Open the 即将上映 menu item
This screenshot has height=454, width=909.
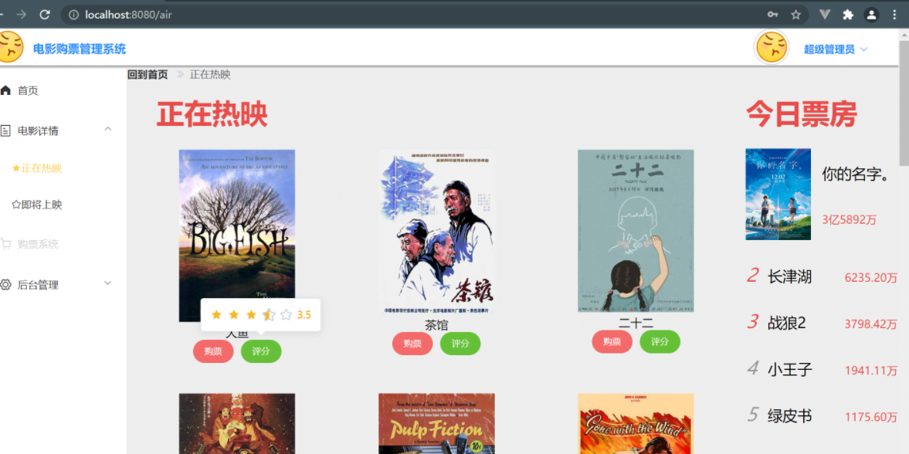click(37, 205)
